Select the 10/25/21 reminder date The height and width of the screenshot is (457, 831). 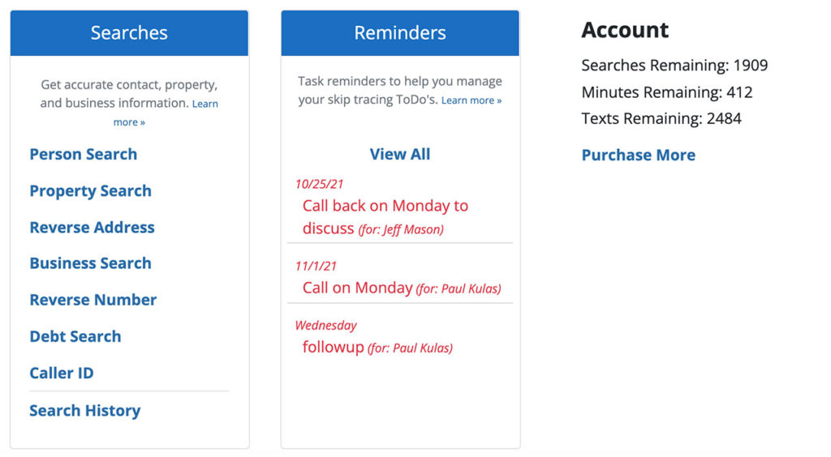pyautogui.click(x=319, y=184)
